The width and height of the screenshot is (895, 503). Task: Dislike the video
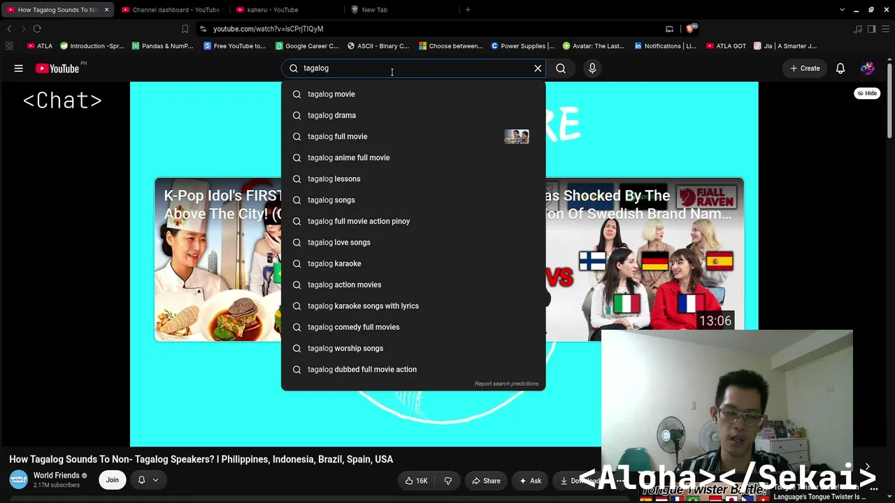pyautogui.click(x=447, y=481)
